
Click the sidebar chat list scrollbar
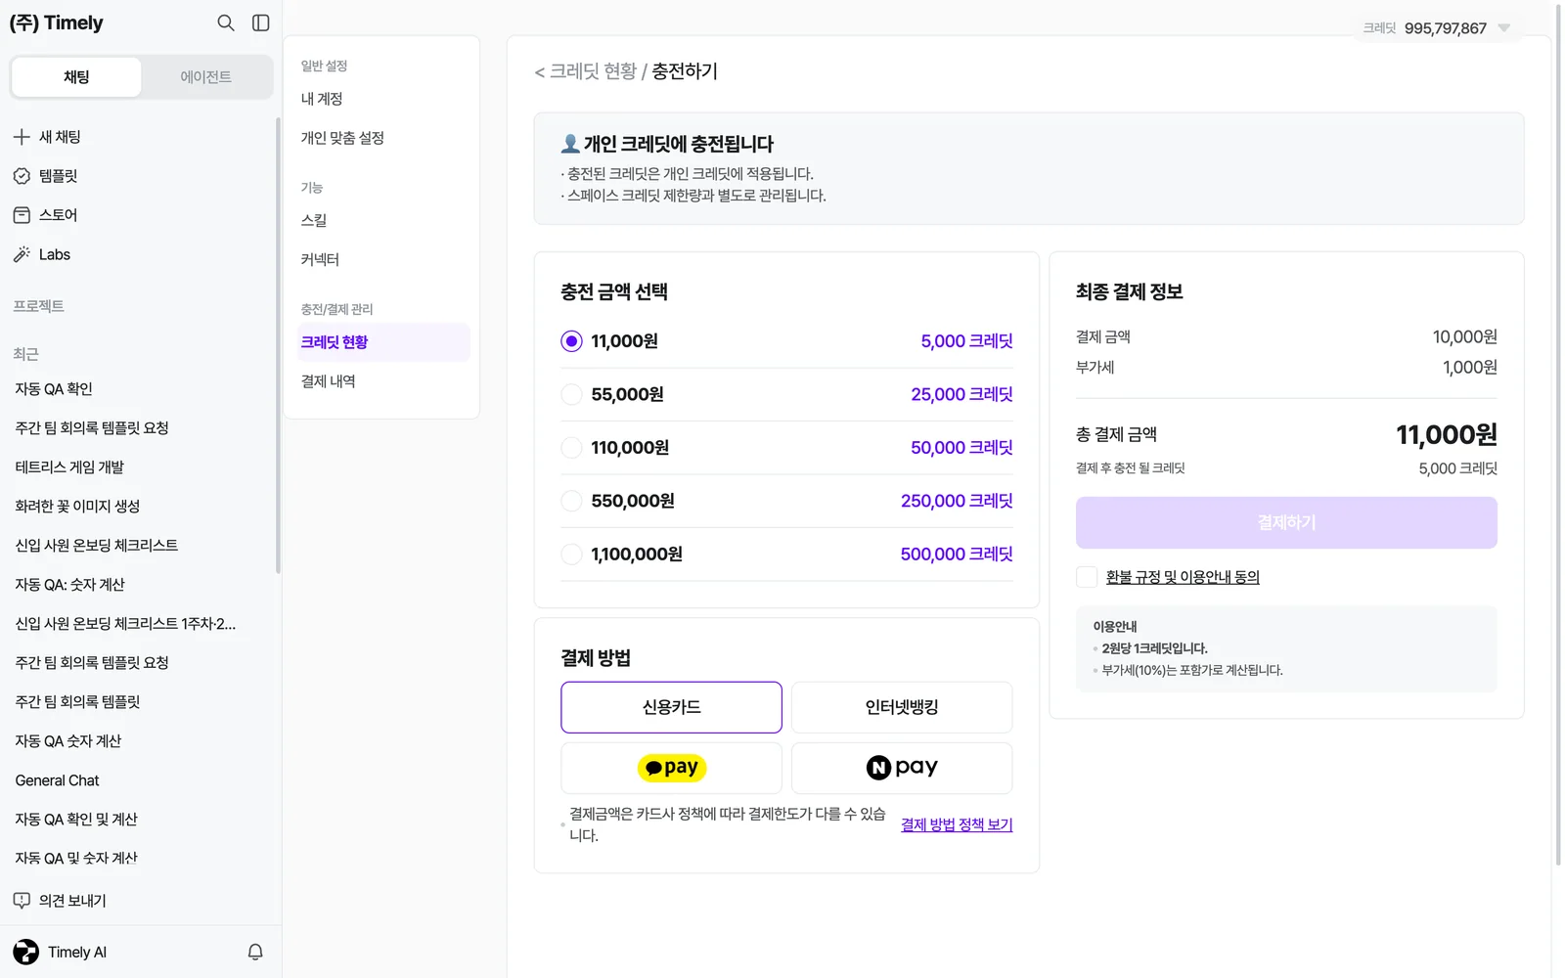pyautogui.click(x=278, y=345)
